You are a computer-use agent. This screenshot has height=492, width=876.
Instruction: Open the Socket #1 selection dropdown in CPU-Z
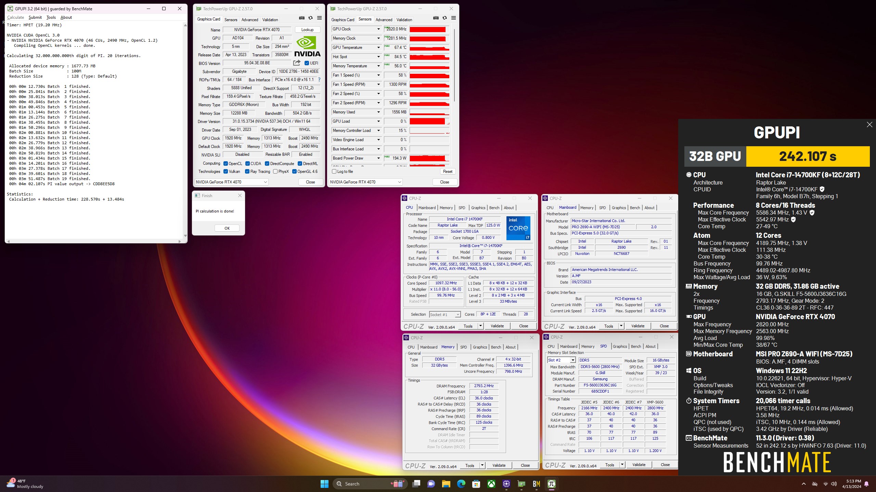point(445,314)
